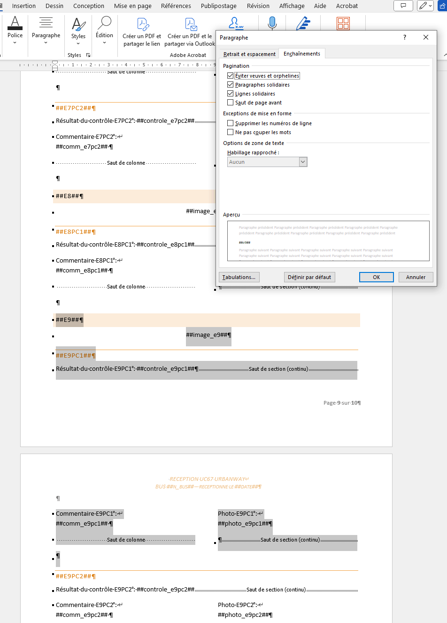Expand the Paragraphe dropdown chevron
Screen dimensions: 447x623
coord(46,43)
